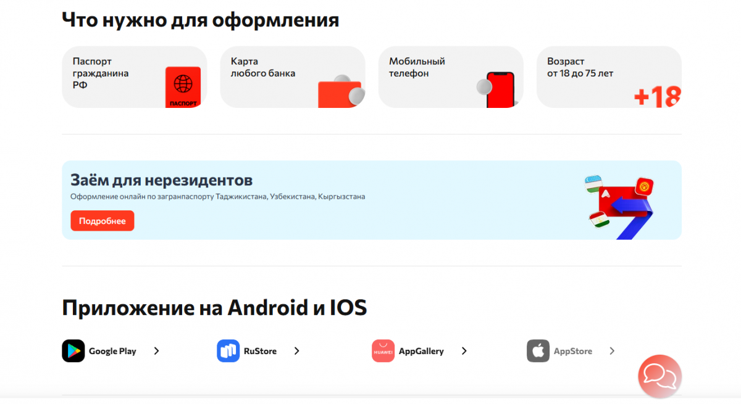
Task: Click the red Подробнее button
Action: click(103, 221)
